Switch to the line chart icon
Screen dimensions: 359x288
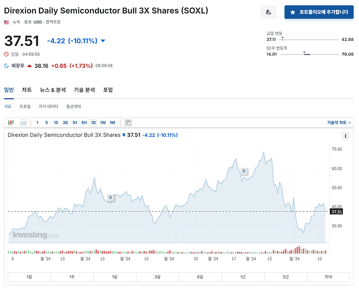point(22,122)
